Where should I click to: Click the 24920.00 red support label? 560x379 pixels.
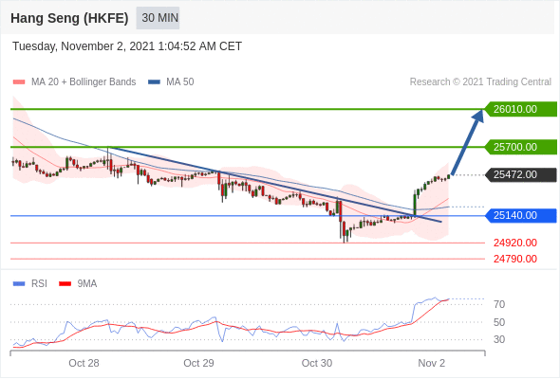(515, 243)
